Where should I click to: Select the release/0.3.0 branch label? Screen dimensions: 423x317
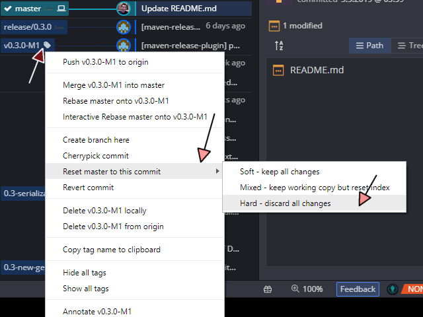[x=34, y=27]
